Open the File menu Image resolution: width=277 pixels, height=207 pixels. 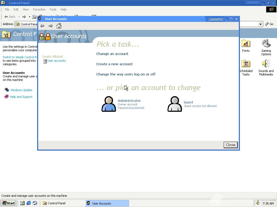(x=7, y=9)
